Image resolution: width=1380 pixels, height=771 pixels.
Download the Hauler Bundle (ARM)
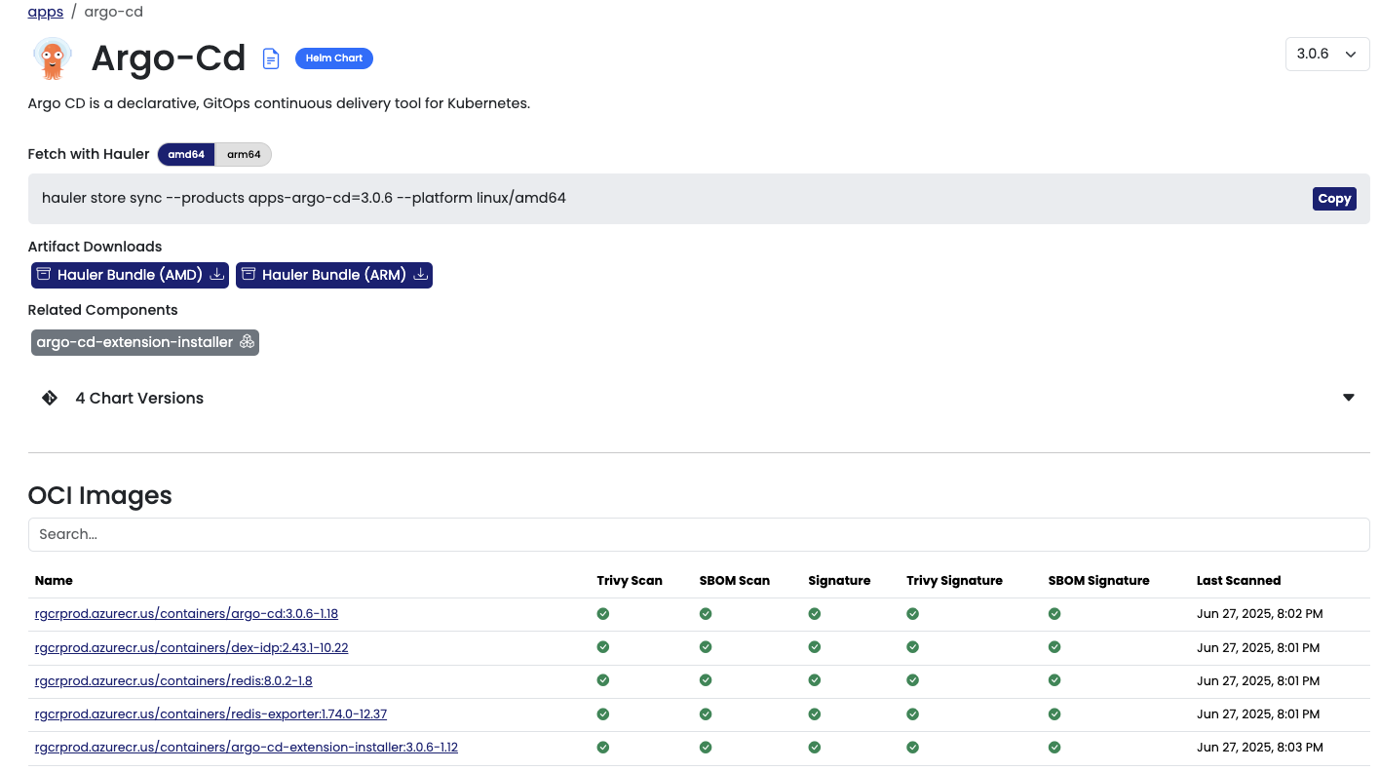point(334,275)
